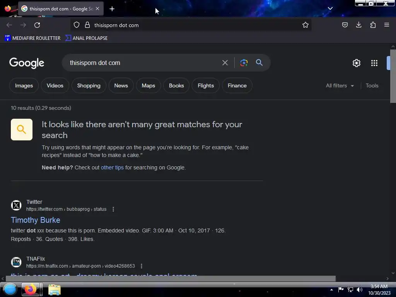Submit search with the magnifier icon

pos(259,63)
